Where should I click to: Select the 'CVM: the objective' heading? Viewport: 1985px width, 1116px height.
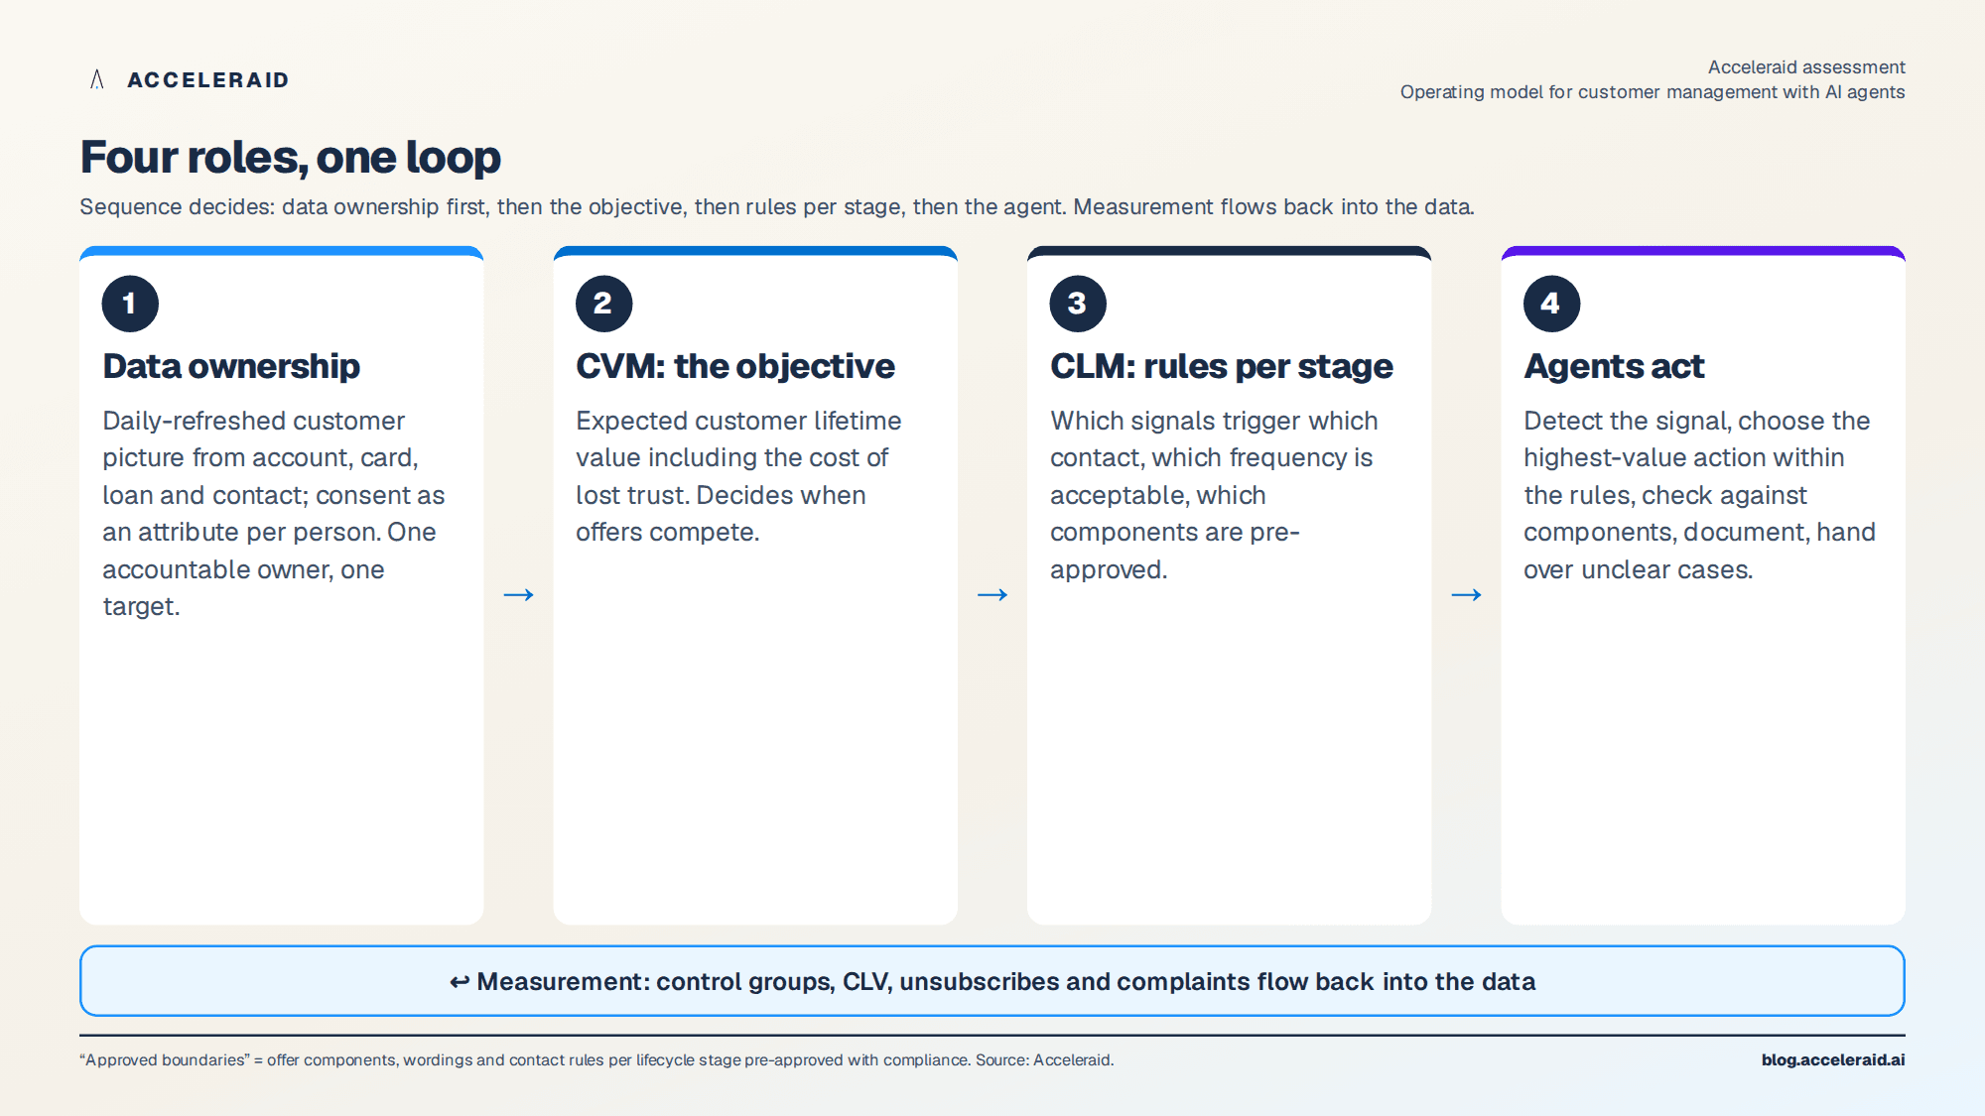pos(735,366)
